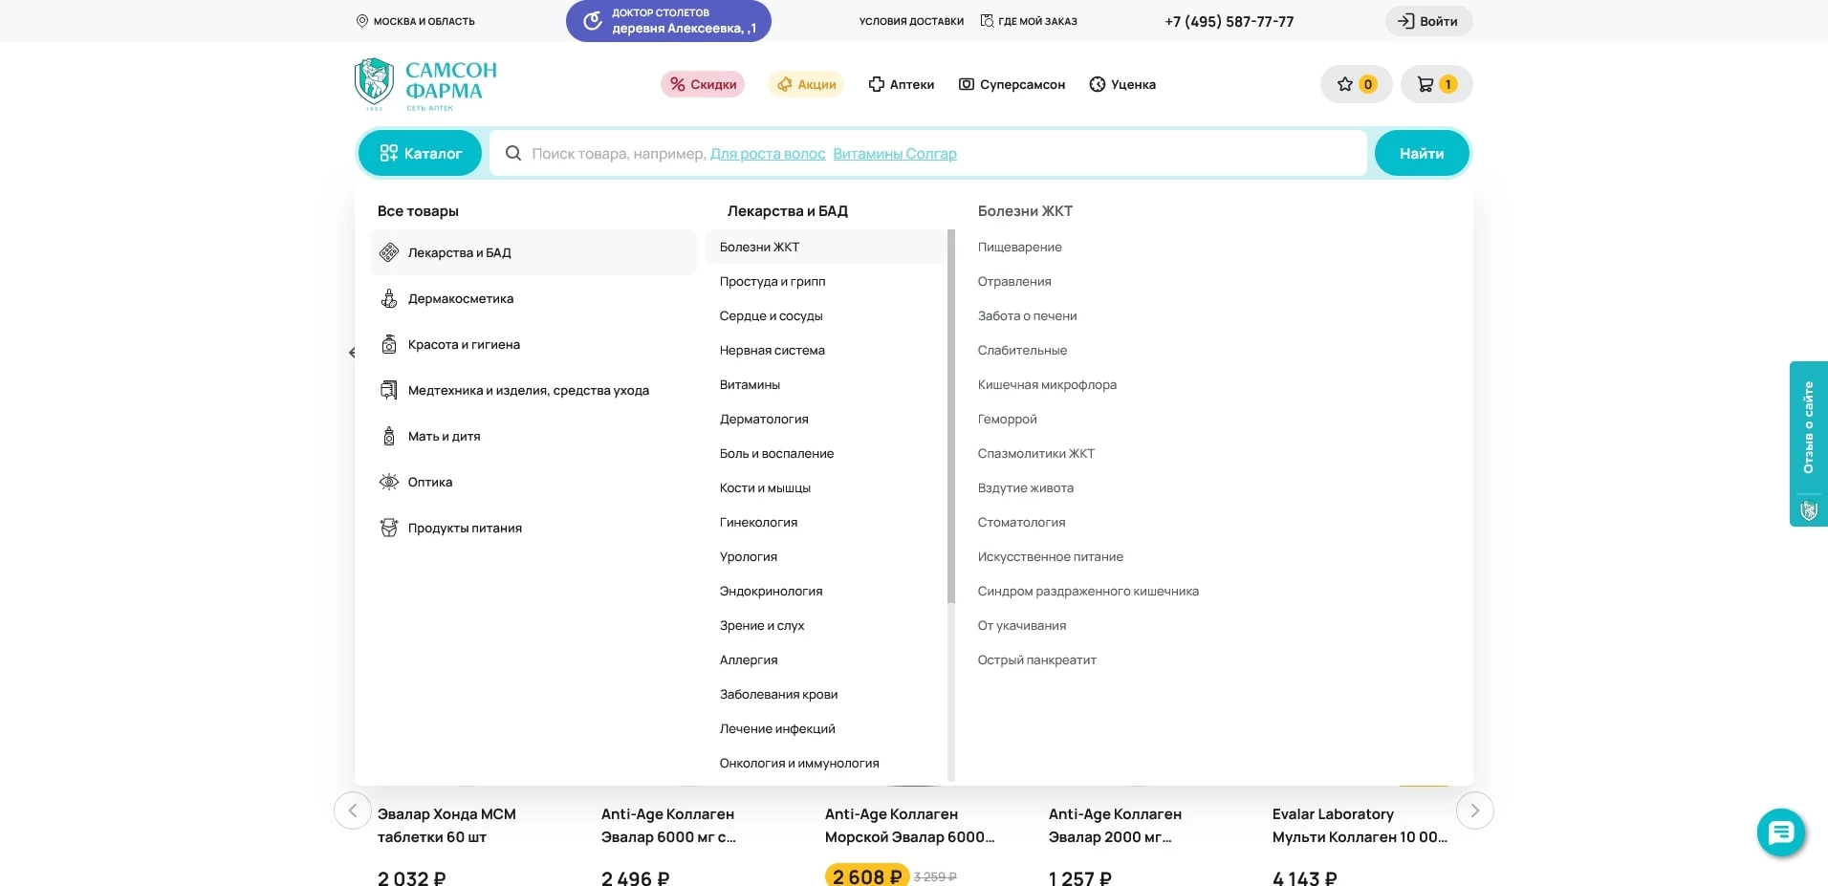Select Простуда и грипп subcategory
This screenshot has width=1828, height=886.
(x=773, y=281)
